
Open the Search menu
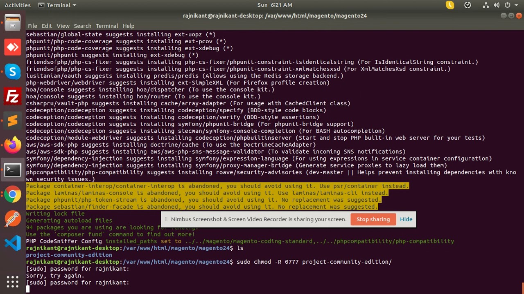tap(83, 26)
